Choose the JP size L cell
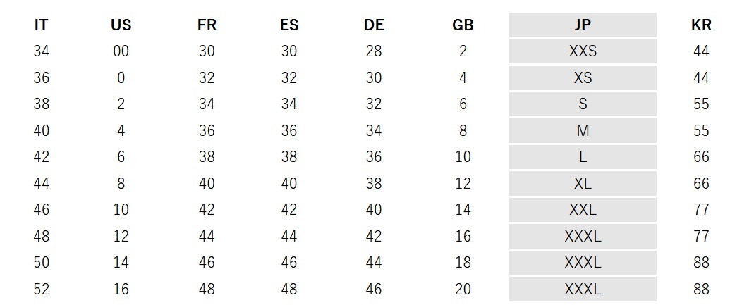 [583, 156]
